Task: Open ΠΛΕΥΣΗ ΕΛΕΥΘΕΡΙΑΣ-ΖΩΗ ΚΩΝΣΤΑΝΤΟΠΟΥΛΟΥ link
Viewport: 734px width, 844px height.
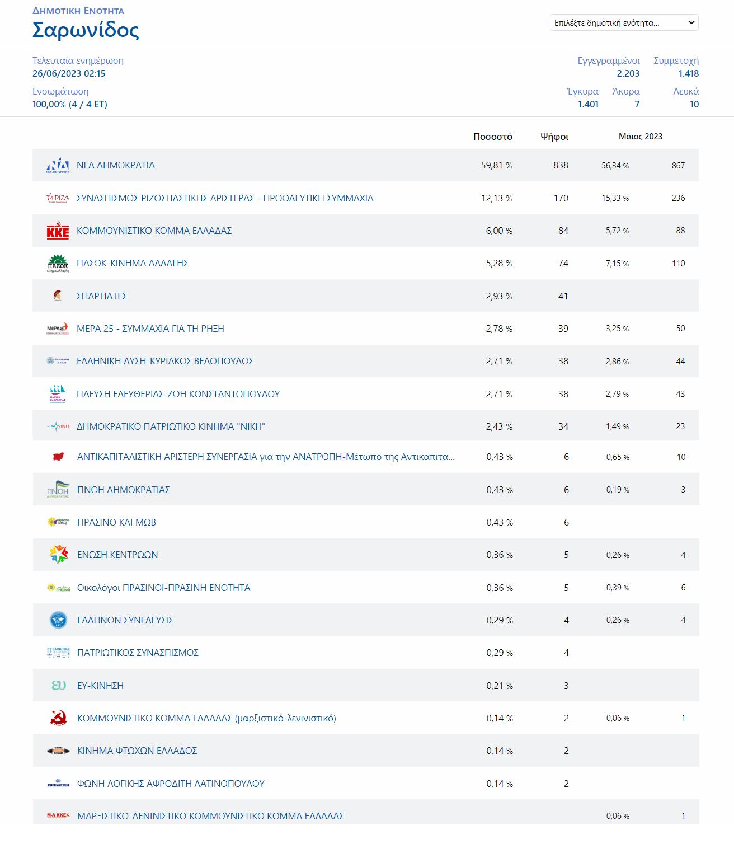Action: (178, 394)
